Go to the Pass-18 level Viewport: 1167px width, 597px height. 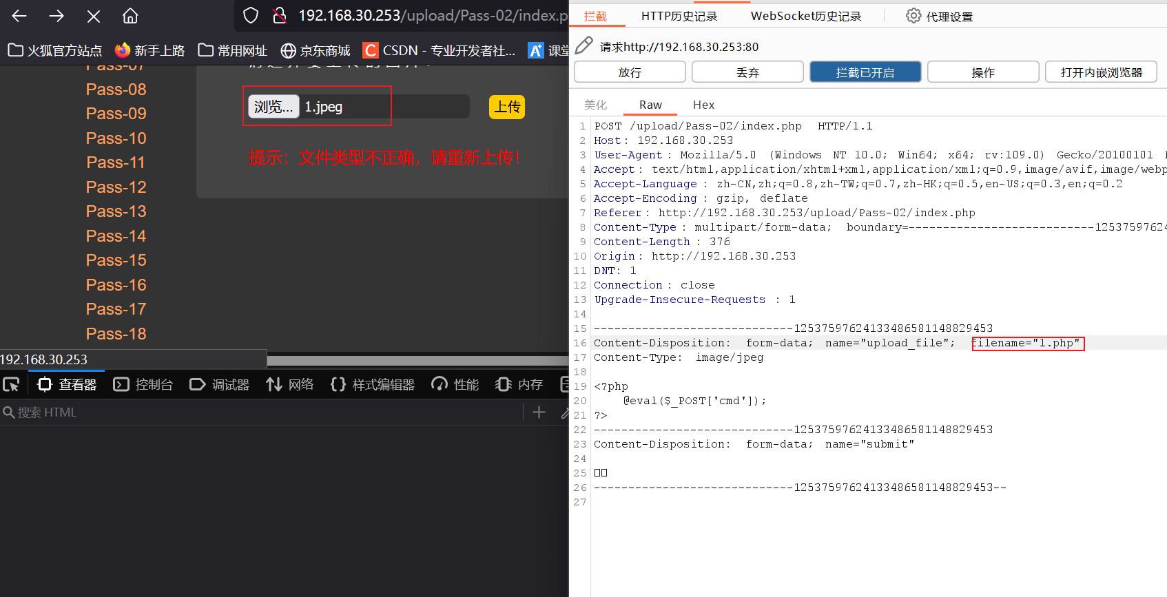[116, 334]
